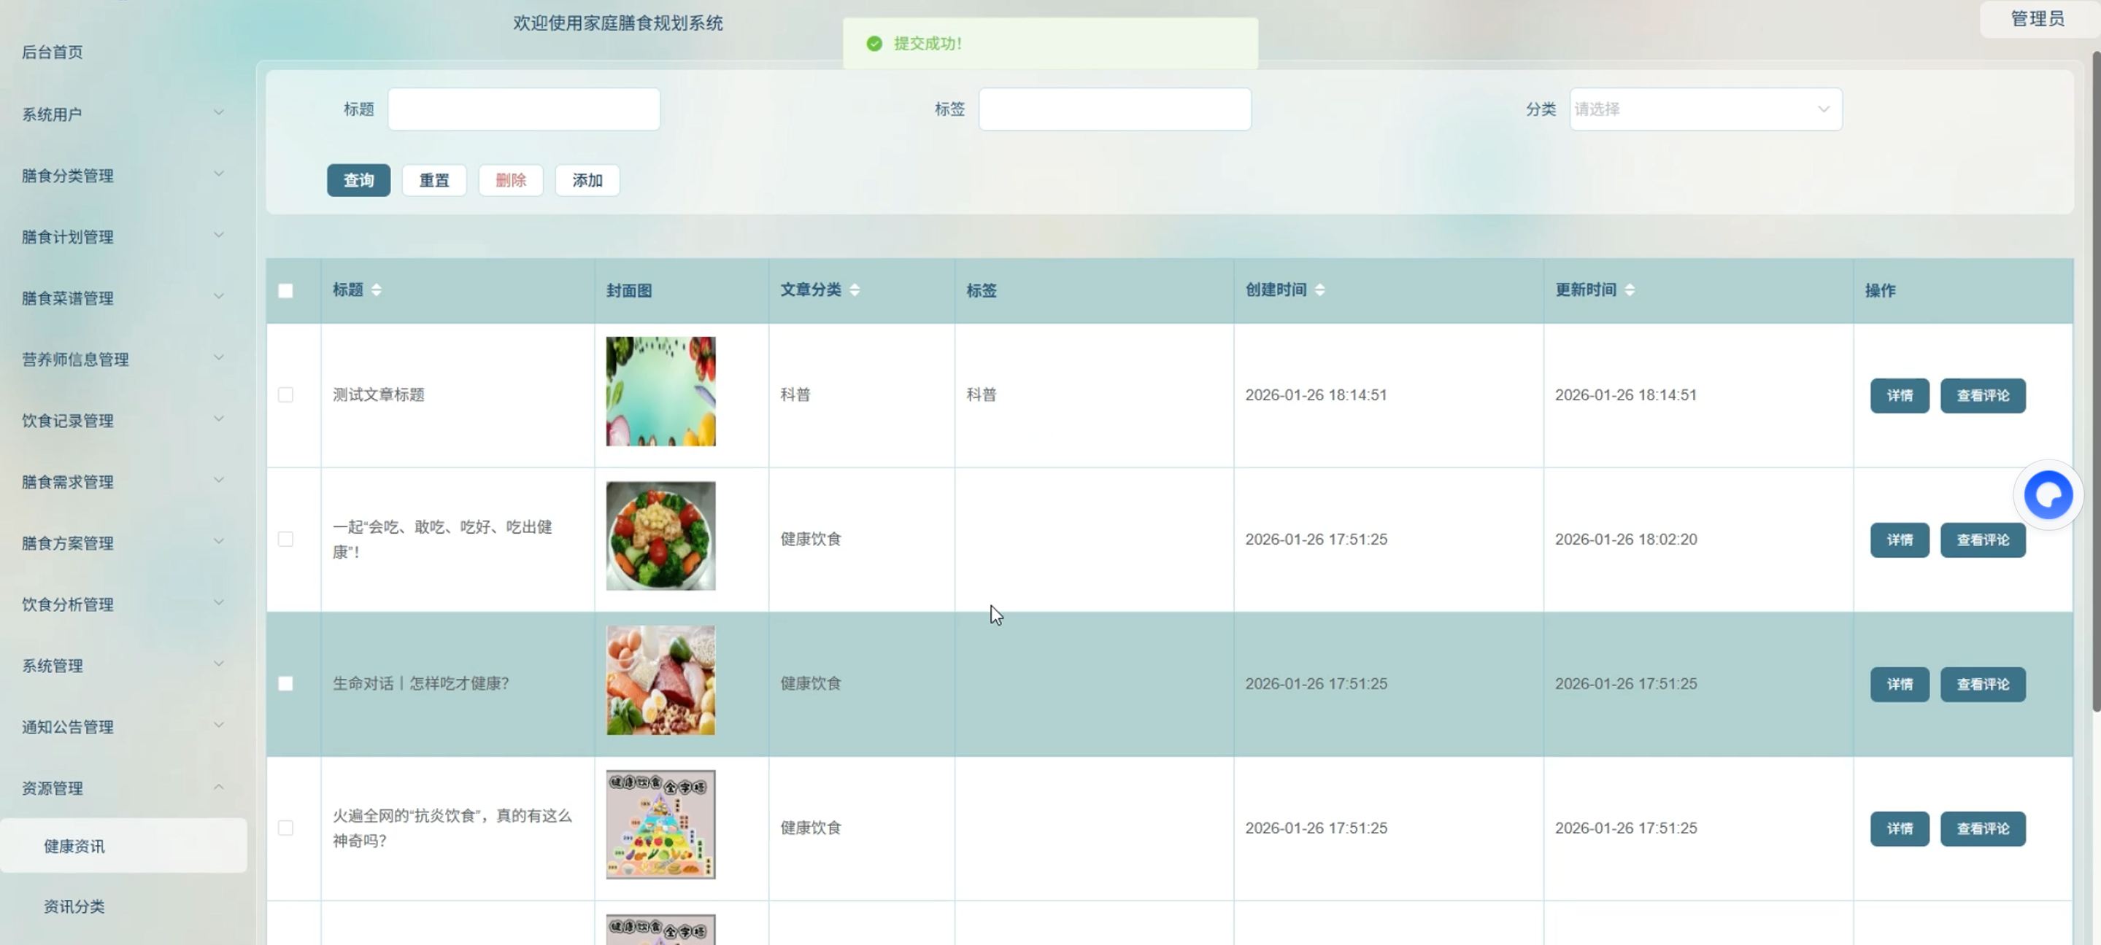Check the row for 一起"会吃、敢吃、吃好、吃出健康"!
Image resolution: width=2101 pixels, height=945 pixels.
pyautogui.click(x=285, y=540)
